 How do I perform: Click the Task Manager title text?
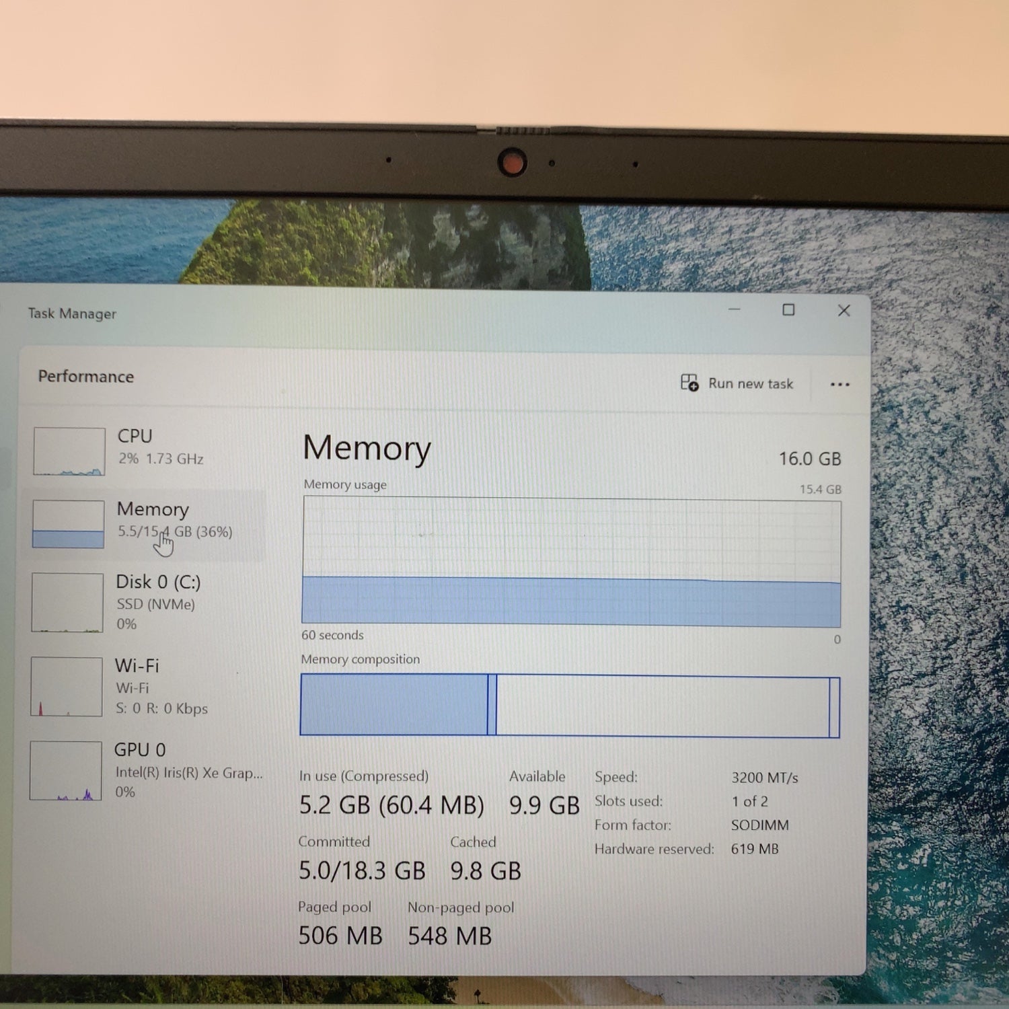coord(72,313)
